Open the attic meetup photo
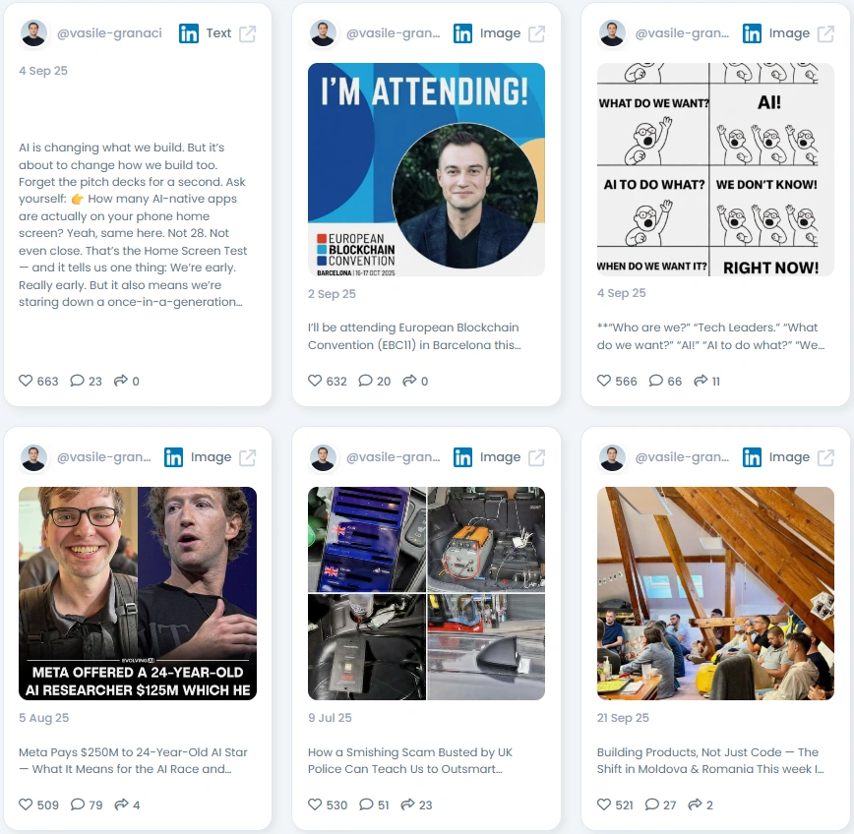 point(715,593)
